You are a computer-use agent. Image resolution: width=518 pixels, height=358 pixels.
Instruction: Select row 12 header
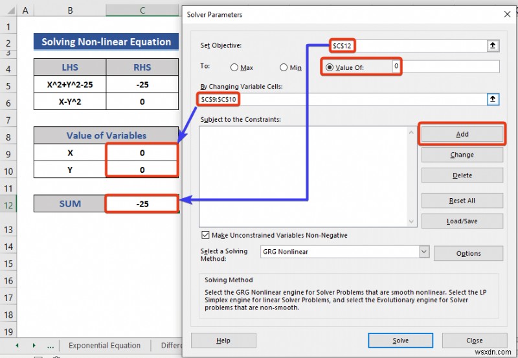pyautogui.click(x=8, y=205)
